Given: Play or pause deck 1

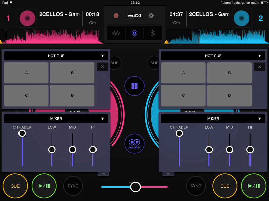Looking at the screenshot, I should [x=44, y=186].
